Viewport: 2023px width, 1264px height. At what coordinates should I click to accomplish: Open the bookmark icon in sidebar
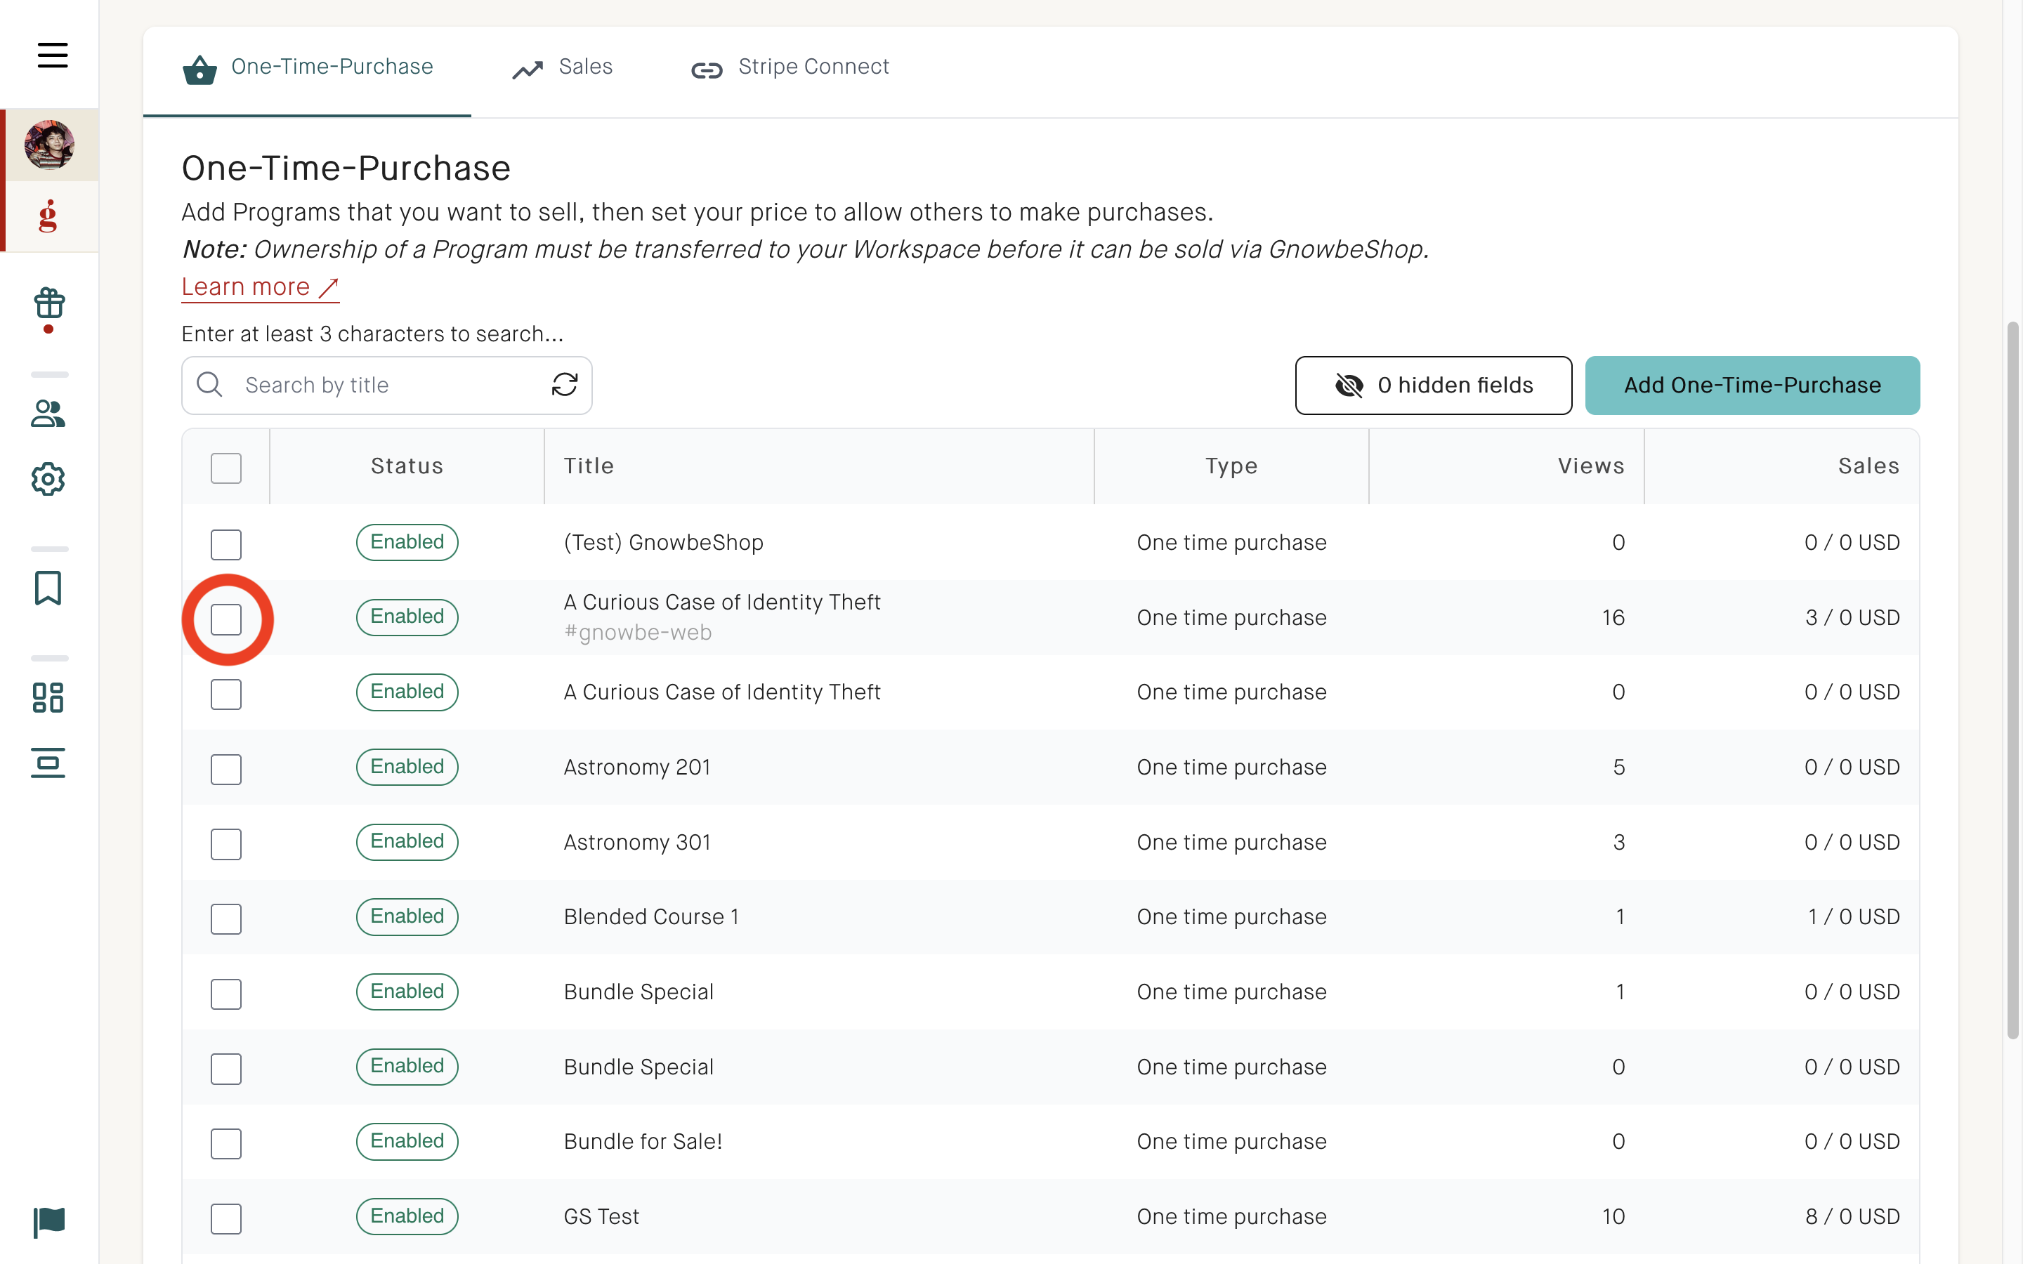click(x=48, y=588)
